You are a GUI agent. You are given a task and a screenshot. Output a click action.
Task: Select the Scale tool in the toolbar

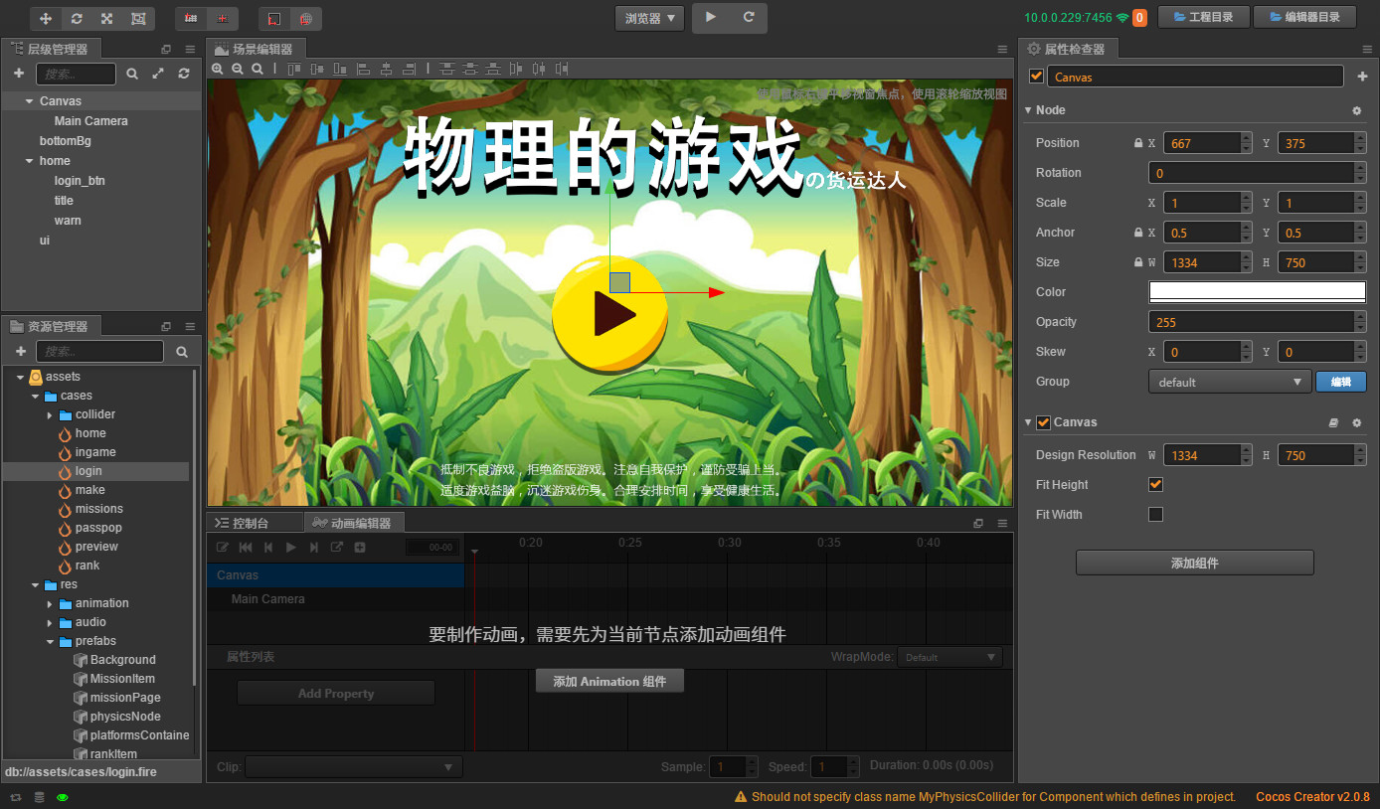coord(106,18)
